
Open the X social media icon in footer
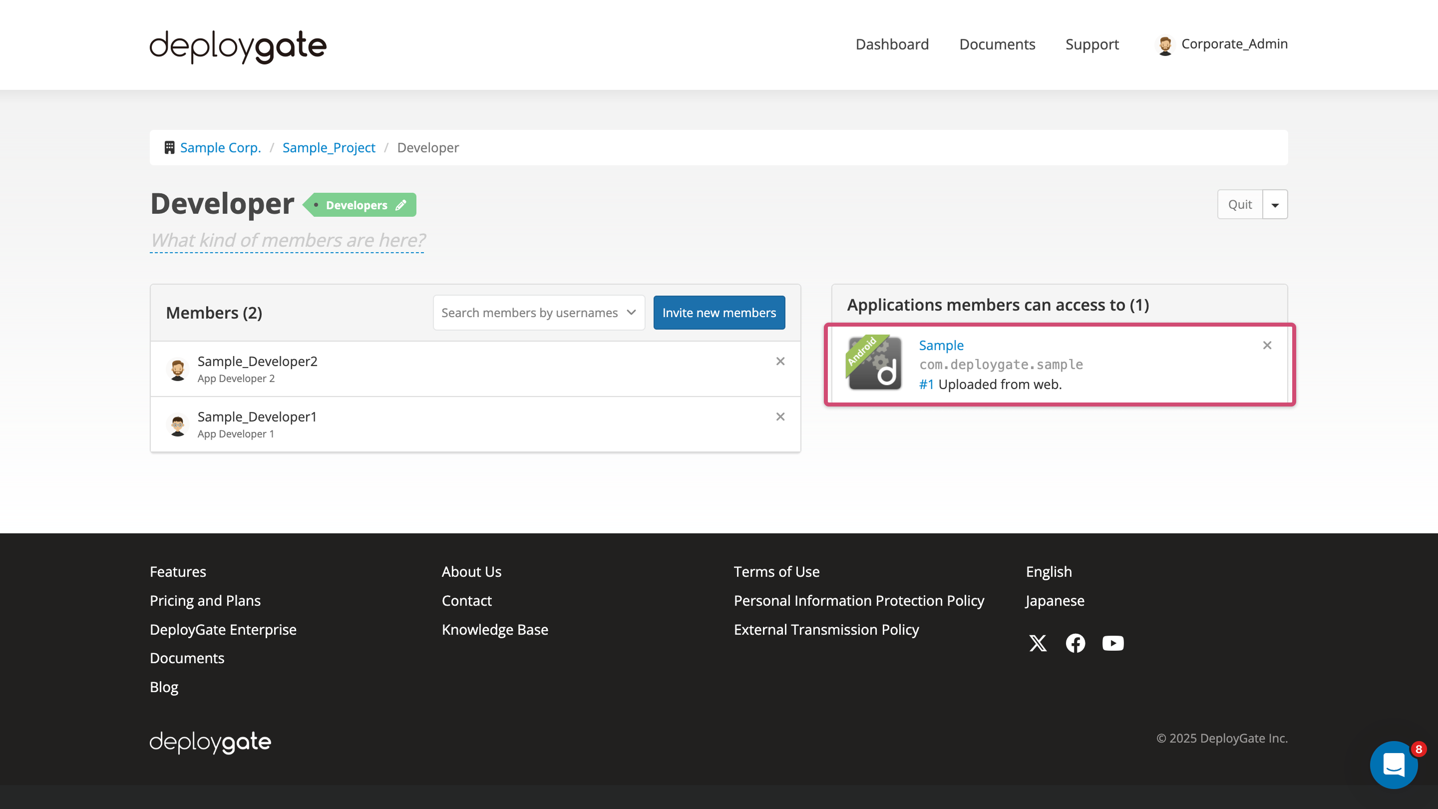point(1037,643)
